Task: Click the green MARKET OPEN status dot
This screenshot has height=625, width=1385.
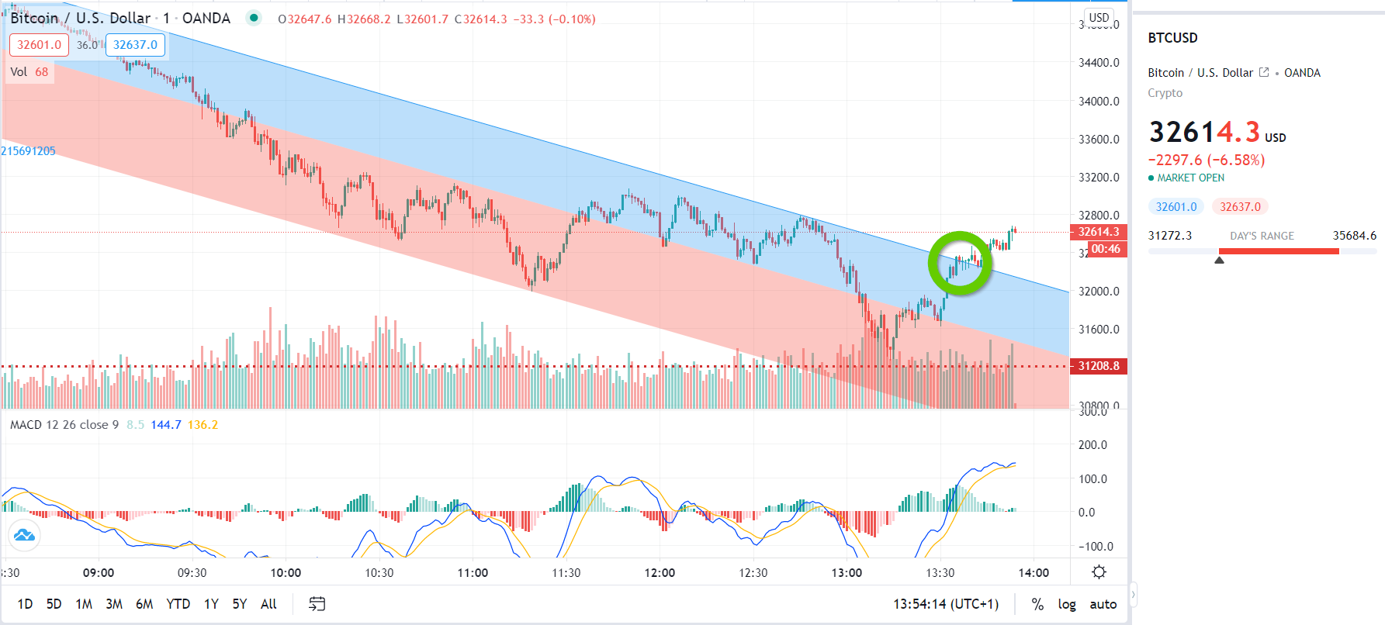Action: pyautogui.click(x=1151, y=178)
